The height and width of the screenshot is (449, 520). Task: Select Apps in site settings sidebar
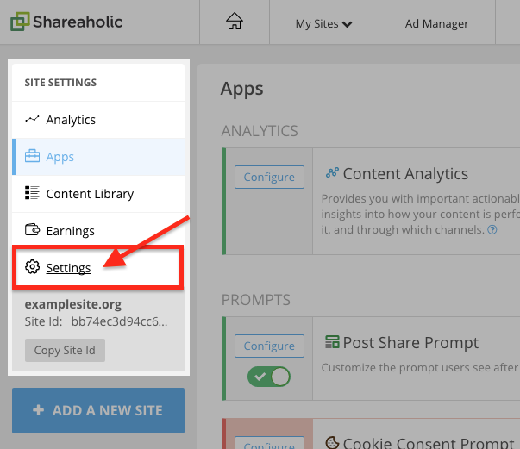click(x=98, y=157)
